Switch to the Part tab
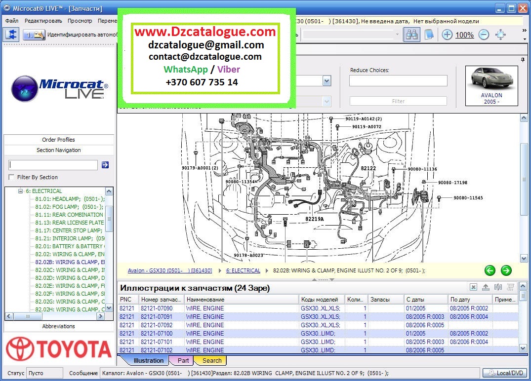 pos(183,360)
